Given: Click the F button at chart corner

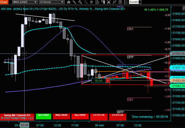Looking at the screenshot, I should point(184,8).
